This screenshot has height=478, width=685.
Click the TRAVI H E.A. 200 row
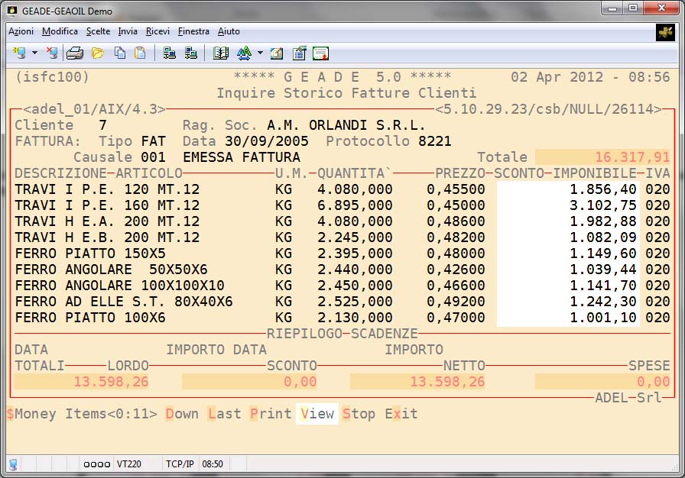click(x=107, y=221)
